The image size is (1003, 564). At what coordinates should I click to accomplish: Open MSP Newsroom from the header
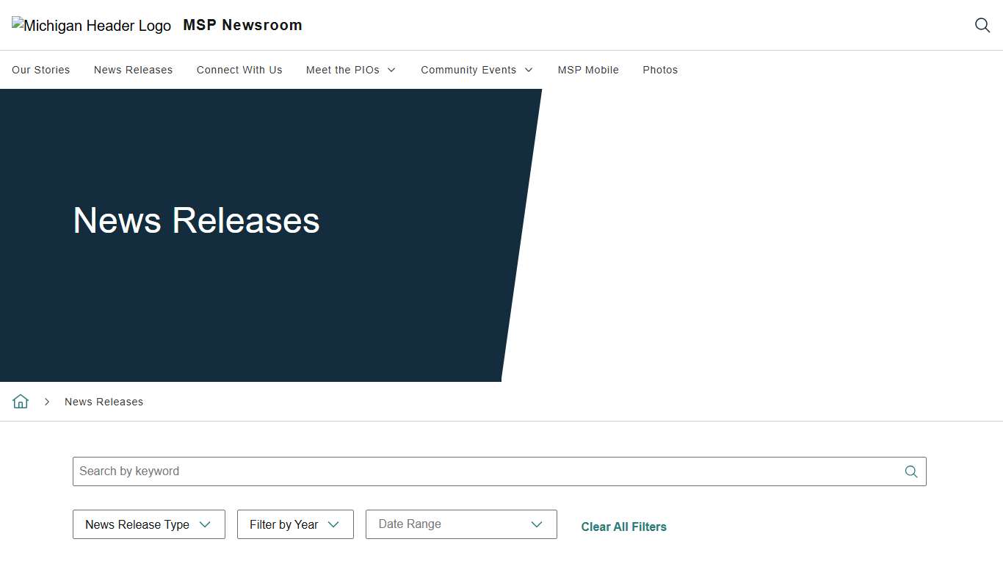[x=242, y=25]
